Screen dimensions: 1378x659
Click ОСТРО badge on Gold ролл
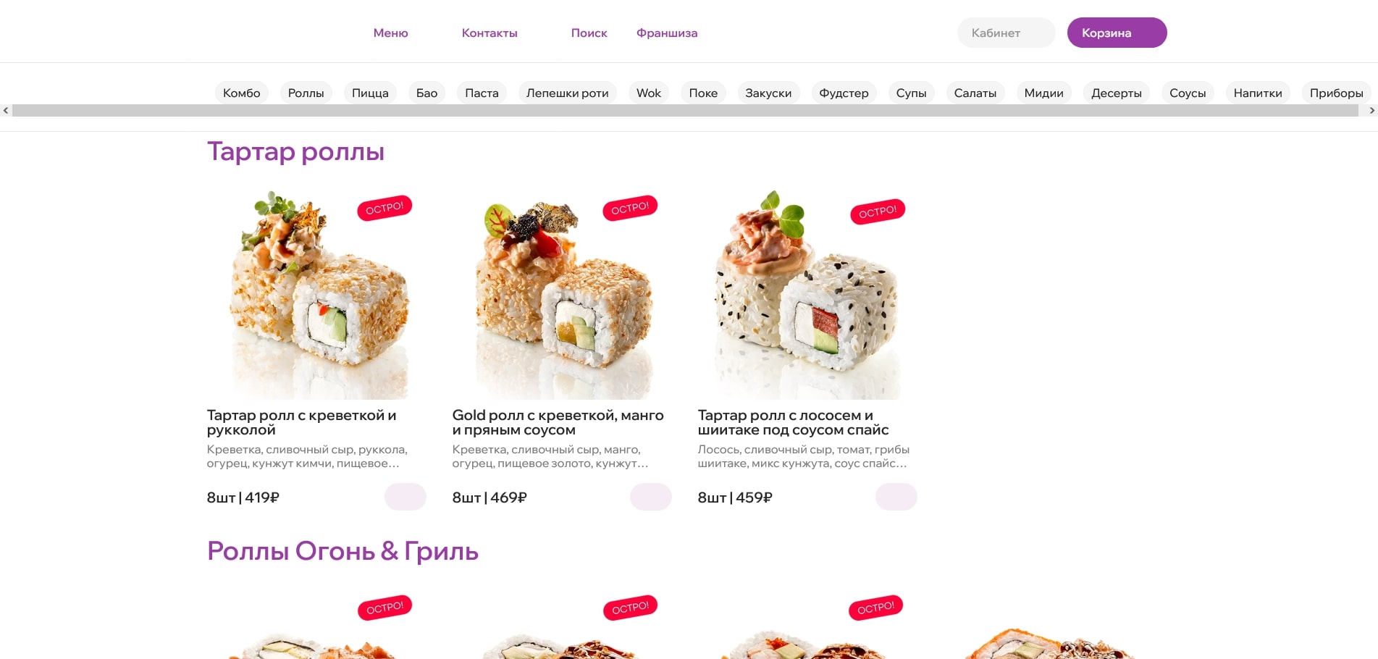[630, 209]
